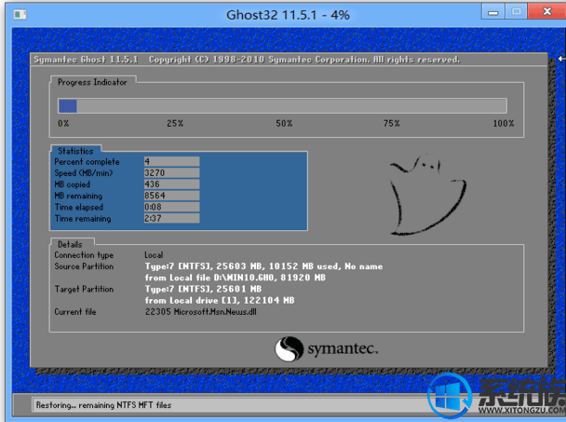Click the Speed value 3270
The width and height of the screenshot is (566, 422).
(x=171, y=172)
